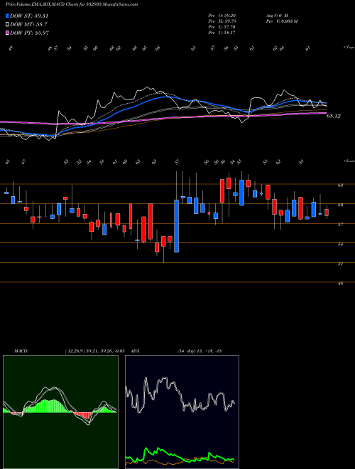Click the magenta DOW PT legend swatch

tap(8, 33)
